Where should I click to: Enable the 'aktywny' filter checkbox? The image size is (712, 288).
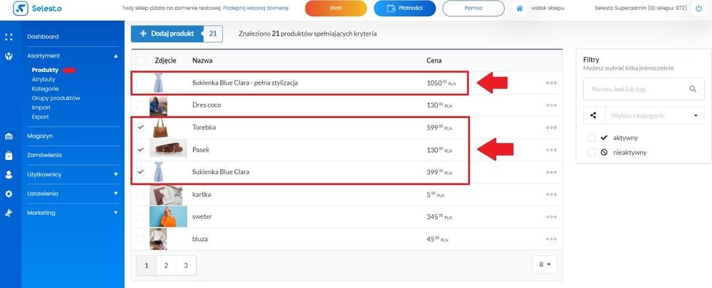(591, 137)
